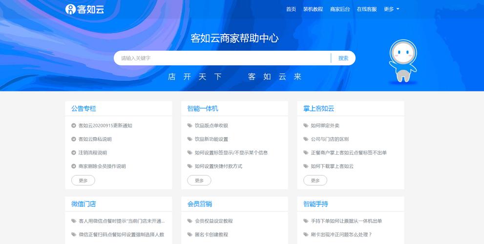Open the 智能一体机 section heading

tap(203, 109)
